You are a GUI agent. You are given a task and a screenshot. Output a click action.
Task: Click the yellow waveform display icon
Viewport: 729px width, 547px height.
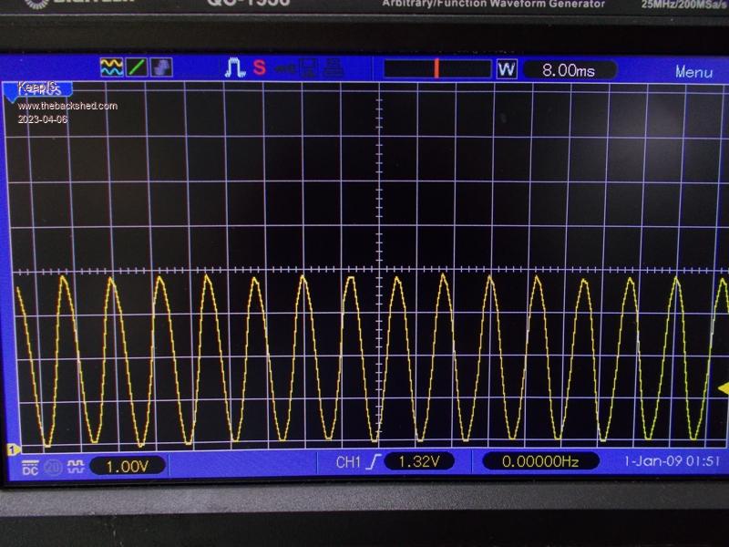[x=111, y=67]
